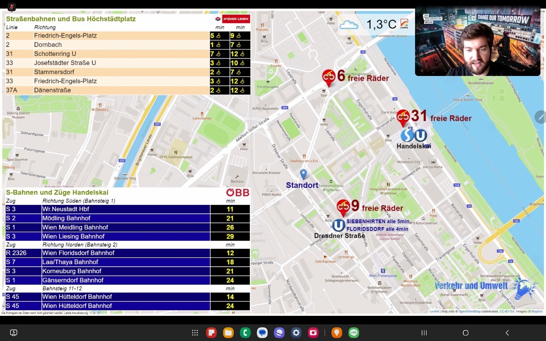Tap the screen capture icon at taskbar's left end
The height and width of the screenshot is (341, 546).
14,333
